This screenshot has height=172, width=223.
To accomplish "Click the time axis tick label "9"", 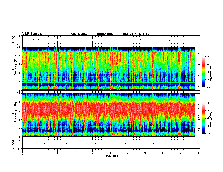I will tap(180, 153).
